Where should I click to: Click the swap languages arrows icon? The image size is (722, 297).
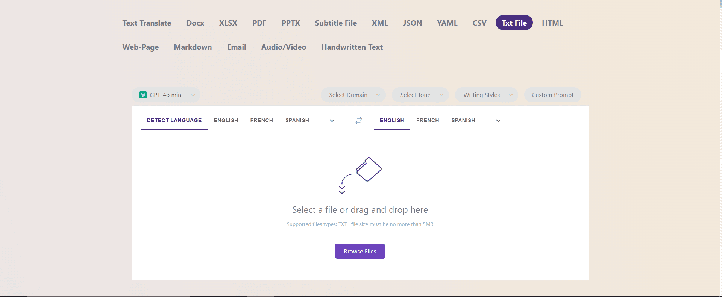[x=359, y=121]
